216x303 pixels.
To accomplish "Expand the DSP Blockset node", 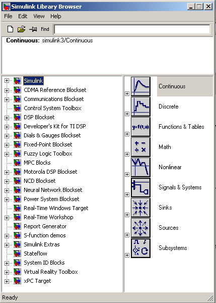I will click(7, 118).
